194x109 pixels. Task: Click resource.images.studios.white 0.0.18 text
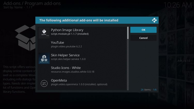click(x=73, y=72)
